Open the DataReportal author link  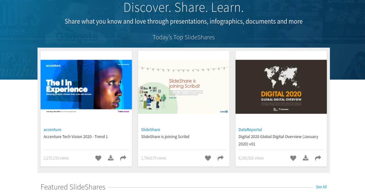250,130
